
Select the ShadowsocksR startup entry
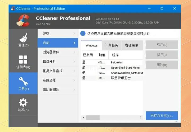pos(112,73)
